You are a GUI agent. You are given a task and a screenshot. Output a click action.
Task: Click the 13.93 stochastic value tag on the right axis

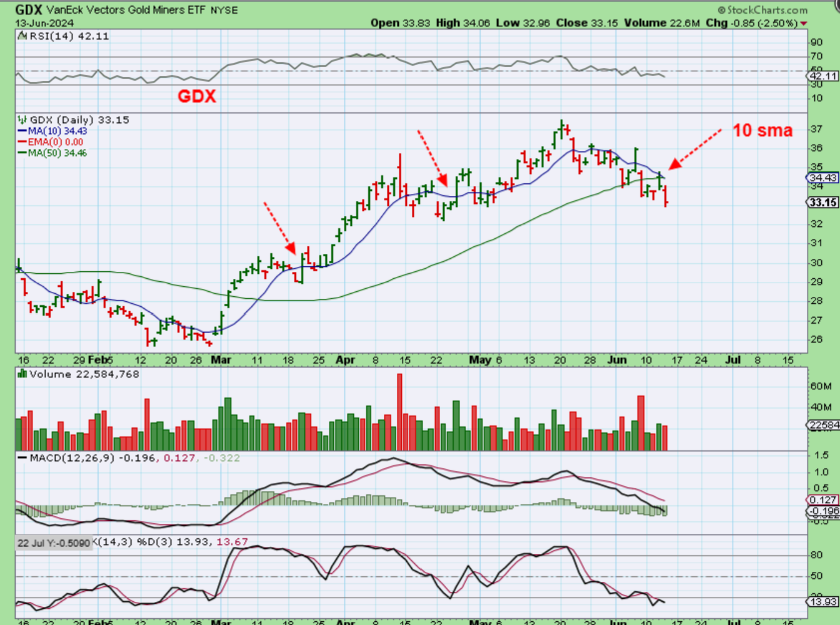click(x=823, y=601)
